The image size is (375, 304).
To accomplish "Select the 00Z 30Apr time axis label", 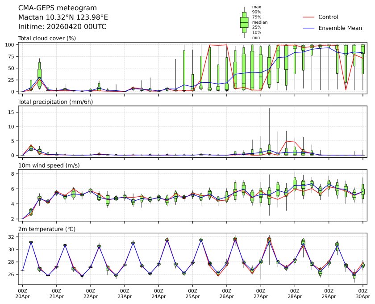I will 362,293.
